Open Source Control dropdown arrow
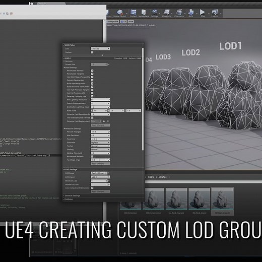The image size is (262, 262). coord(127,13)
